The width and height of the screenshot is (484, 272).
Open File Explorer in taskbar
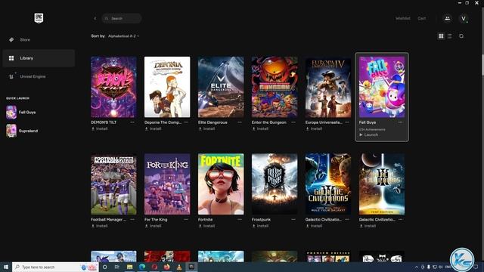pyautogui.click(x=129, y=267)
